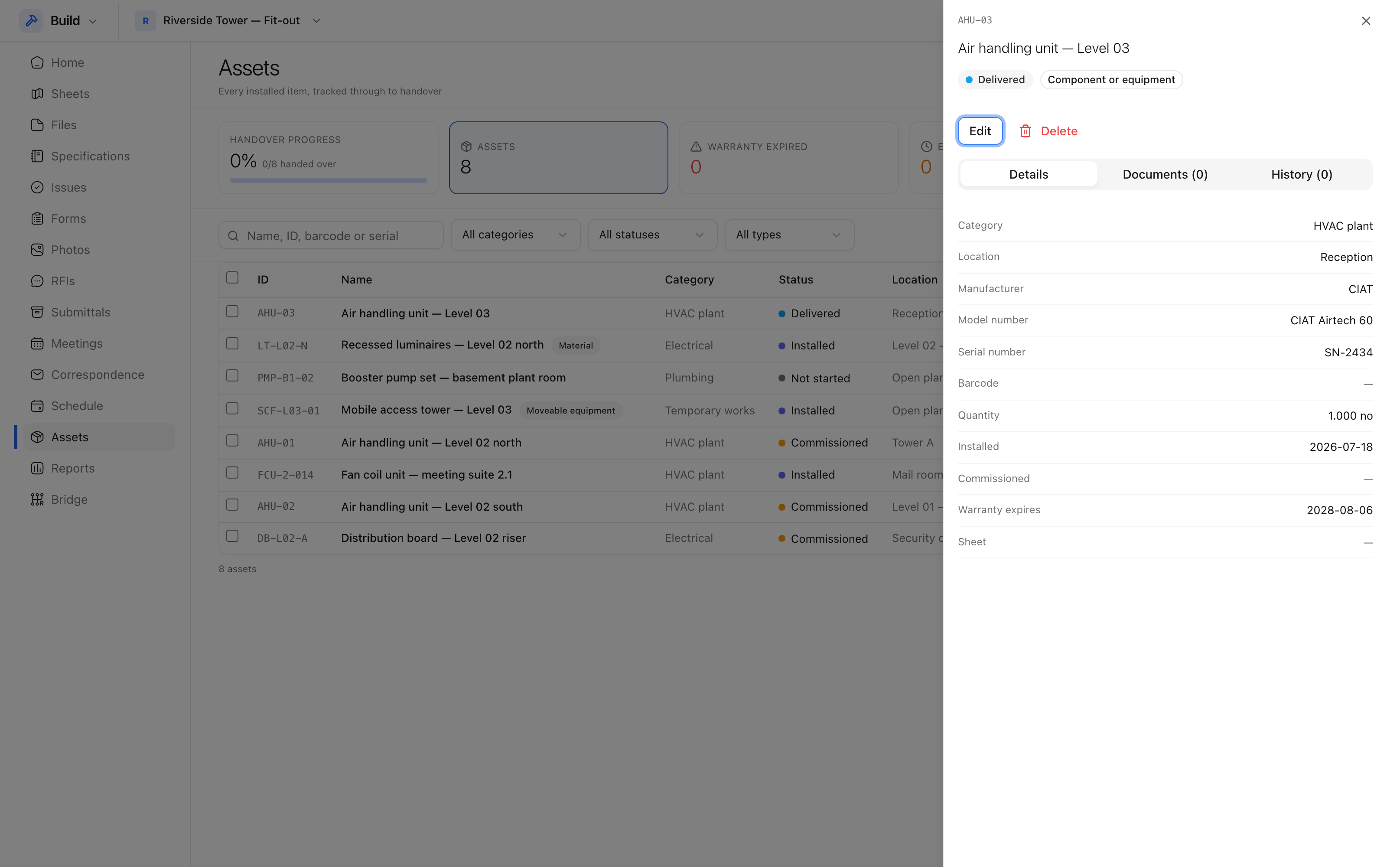
Task: Open the Photos icon
Action: (x=37, y=250)
